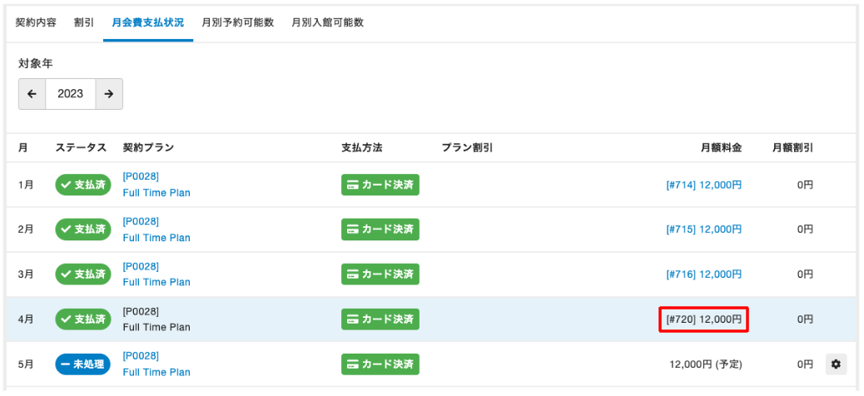Open invoice link #716 for March
The image size is (864, 396).
tap(703, 275)
